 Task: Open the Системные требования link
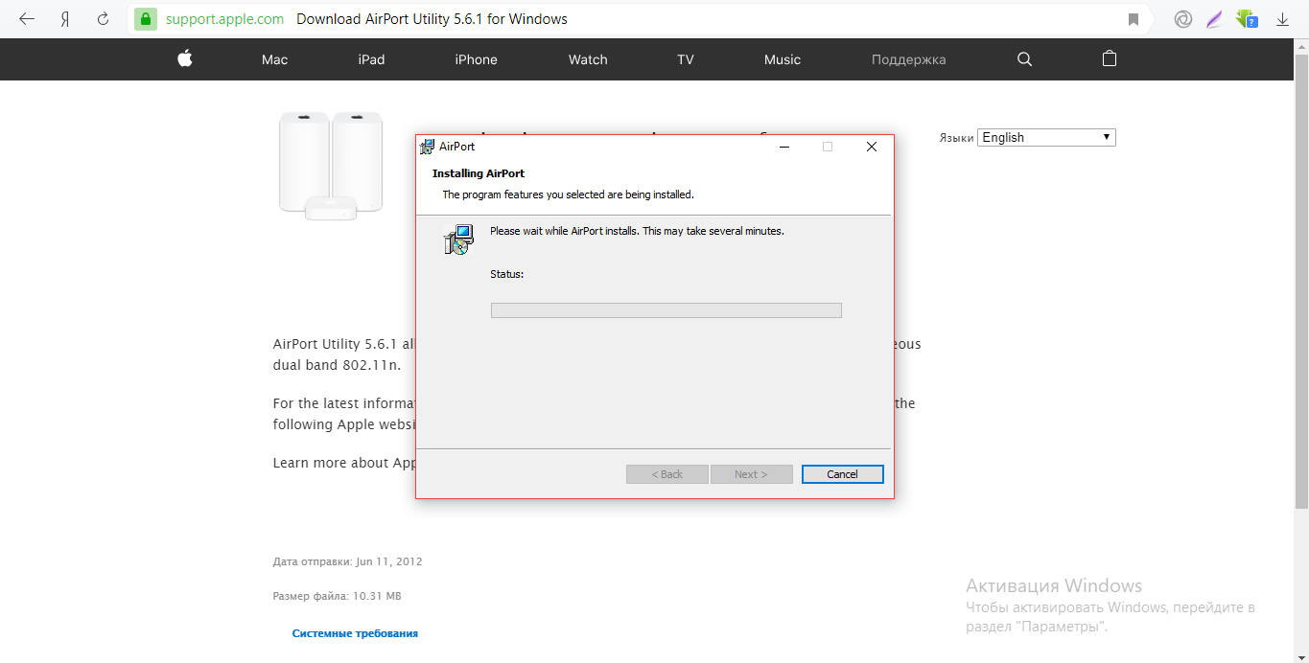[355, 633]
